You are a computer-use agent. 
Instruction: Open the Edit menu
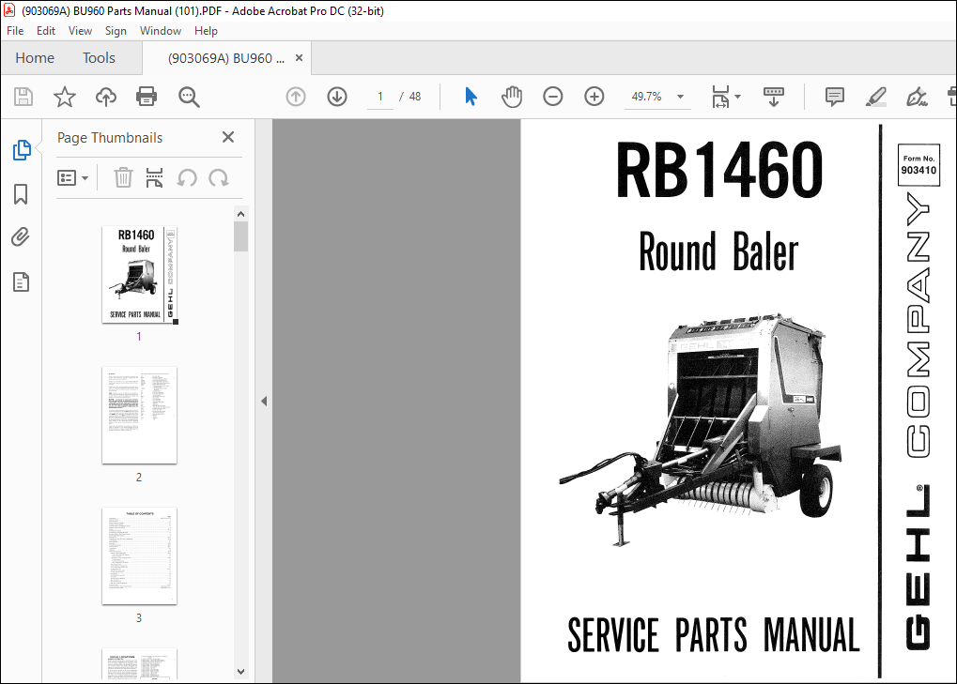[46, 31]
